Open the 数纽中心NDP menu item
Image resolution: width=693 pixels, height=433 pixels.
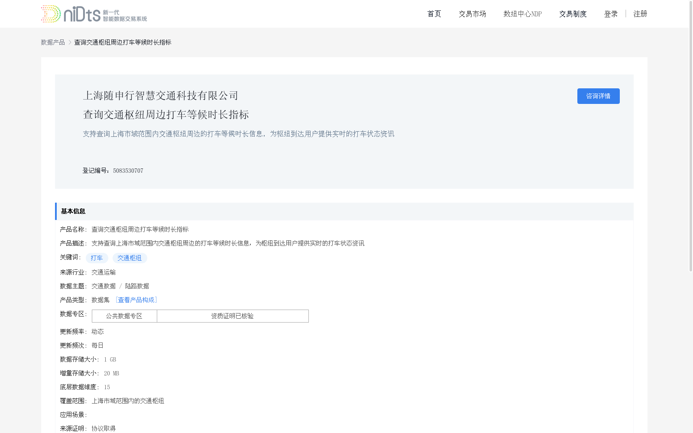[522, 14]
